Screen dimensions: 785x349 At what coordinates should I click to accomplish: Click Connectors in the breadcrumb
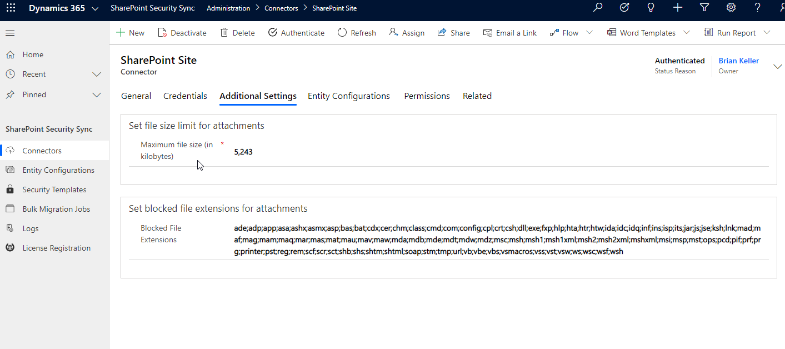pos(281,8)
